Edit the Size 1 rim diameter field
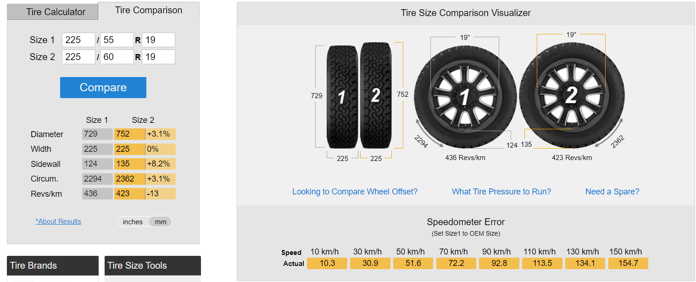The height and width of the screenshot is (282, 696). 158,40
